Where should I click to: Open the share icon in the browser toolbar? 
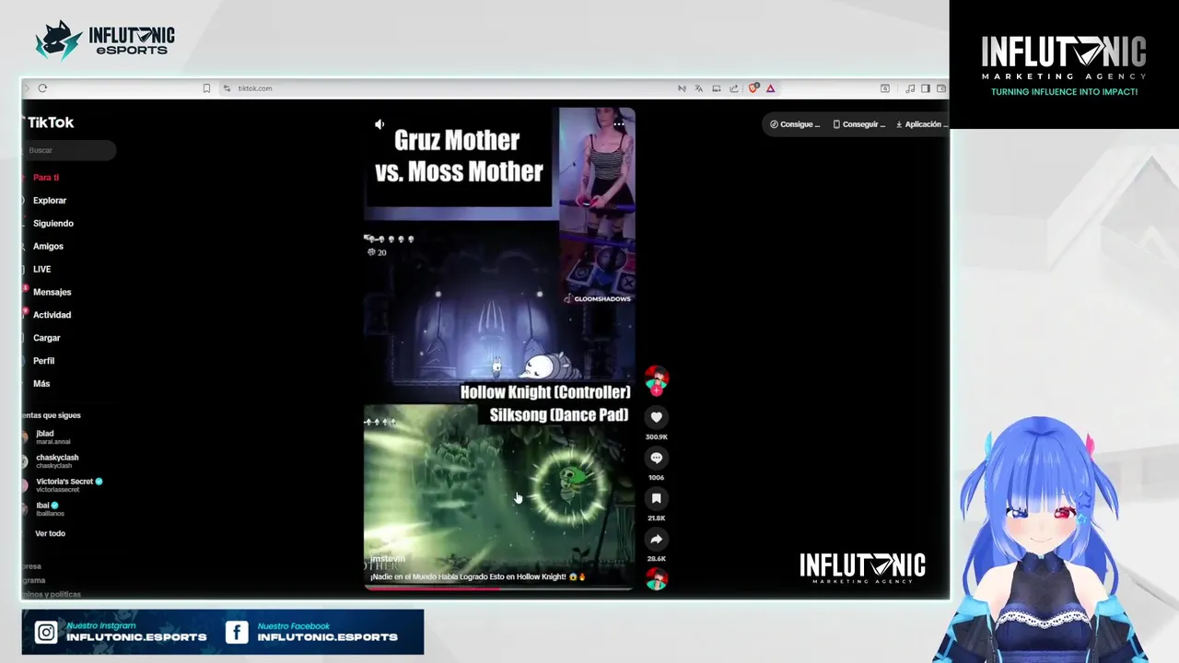pyautogui.click(x=734, y=88)
